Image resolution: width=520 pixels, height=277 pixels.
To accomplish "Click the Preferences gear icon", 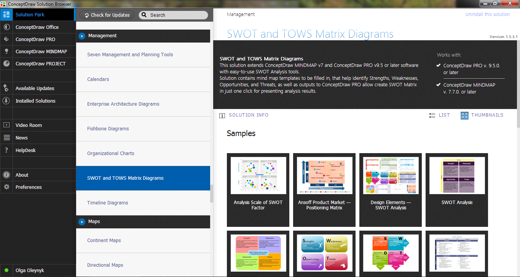I will (6, 187).
